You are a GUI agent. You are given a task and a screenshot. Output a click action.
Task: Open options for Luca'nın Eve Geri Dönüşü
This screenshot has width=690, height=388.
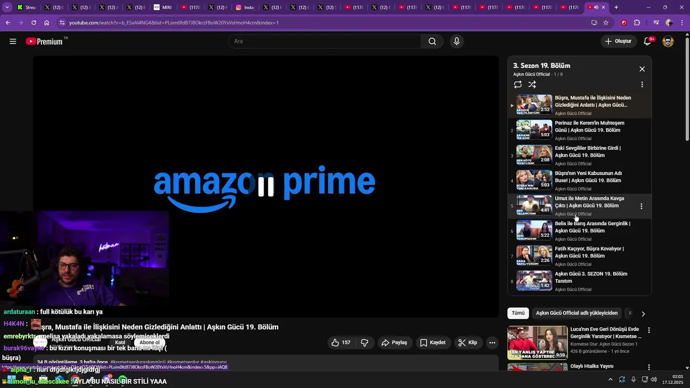click(649, 330)
